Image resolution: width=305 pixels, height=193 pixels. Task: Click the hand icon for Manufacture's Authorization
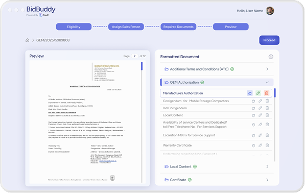[x=250, y=93]
